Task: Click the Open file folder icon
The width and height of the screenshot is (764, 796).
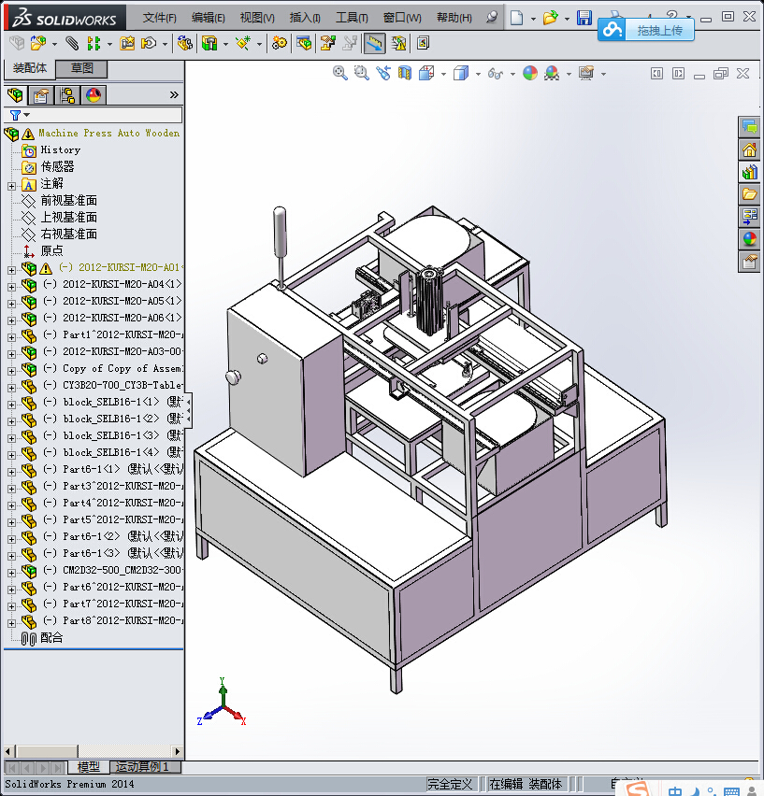Action: click(x=550, y=18)
